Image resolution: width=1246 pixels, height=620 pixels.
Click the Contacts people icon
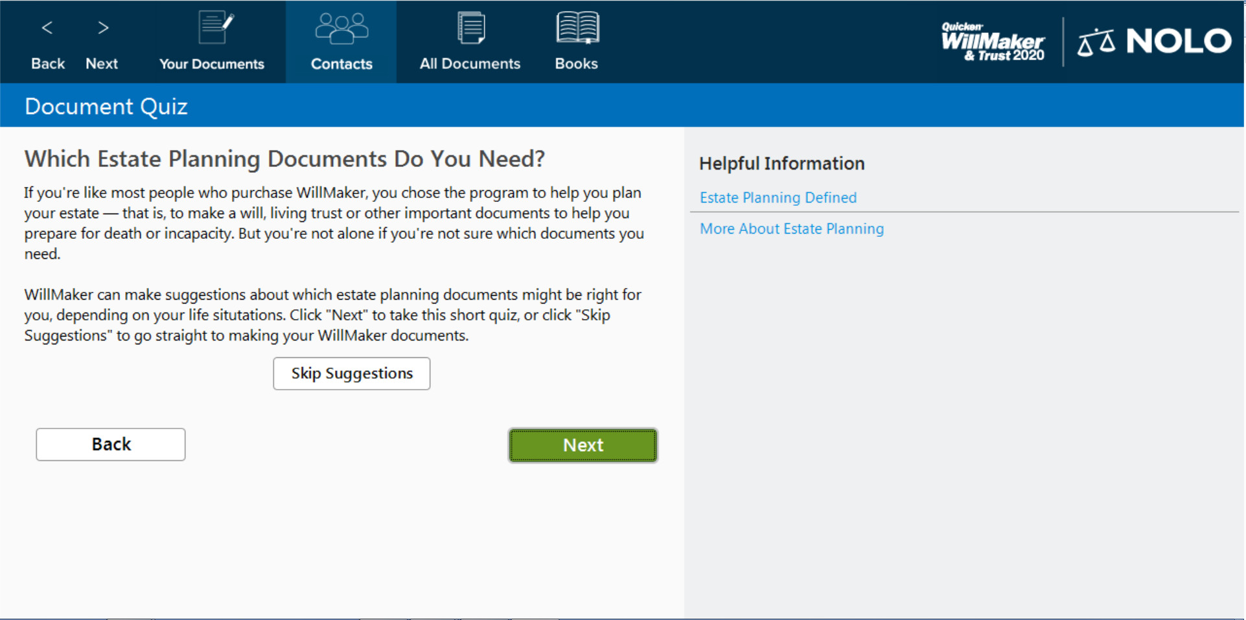click(341, 28)
